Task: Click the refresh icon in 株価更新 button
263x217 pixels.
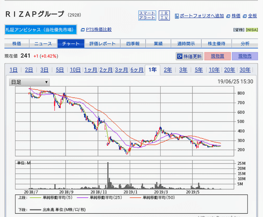Action: [179, 56]
